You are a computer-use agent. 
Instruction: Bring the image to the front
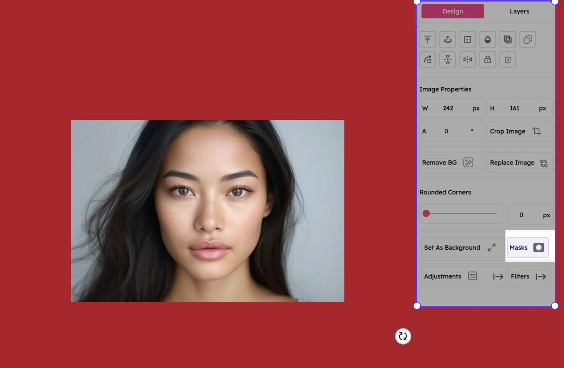point(428,39)
